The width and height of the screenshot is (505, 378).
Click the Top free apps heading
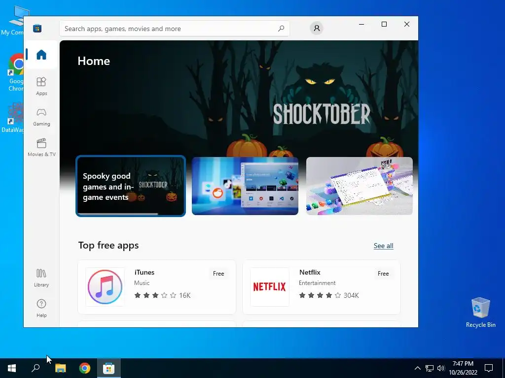108,245
